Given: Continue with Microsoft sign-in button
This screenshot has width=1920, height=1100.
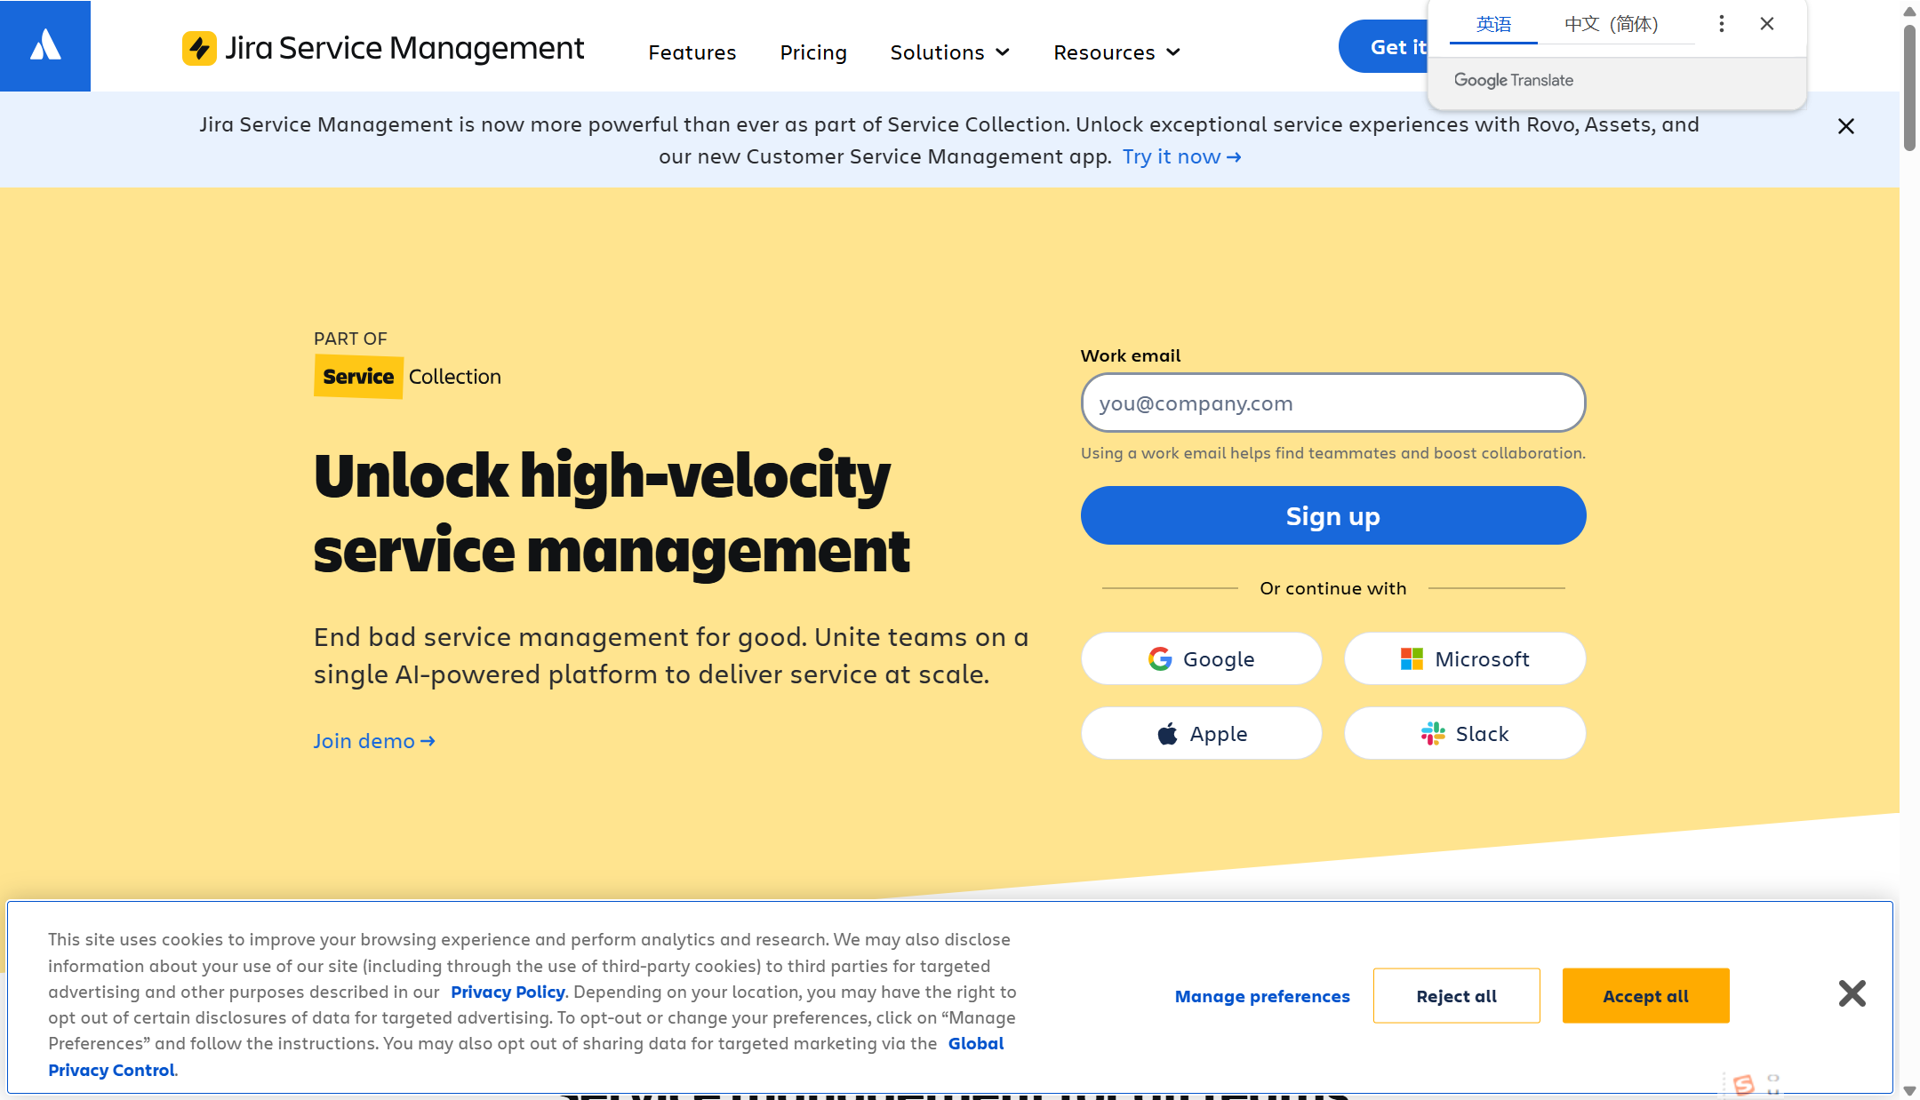Looking at the screenshot, I should tap(1464, 658).
